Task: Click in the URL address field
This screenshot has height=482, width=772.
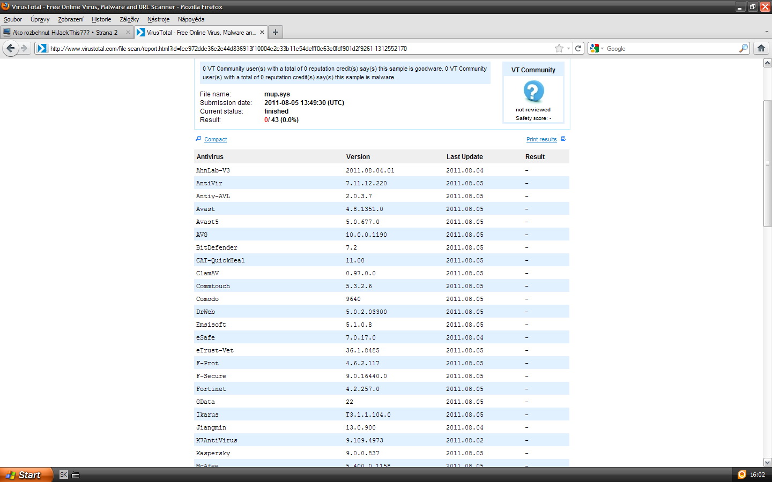Action: point(300,48)
